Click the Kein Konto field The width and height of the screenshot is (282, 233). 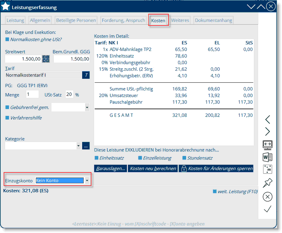coord(60,181)
